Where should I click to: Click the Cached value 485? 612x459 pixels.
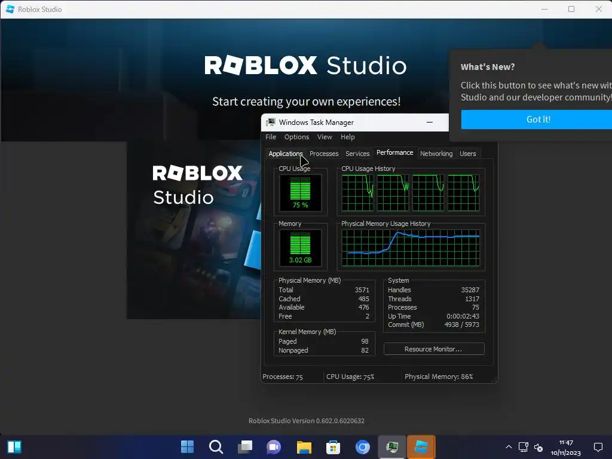(x=363, y=299)
